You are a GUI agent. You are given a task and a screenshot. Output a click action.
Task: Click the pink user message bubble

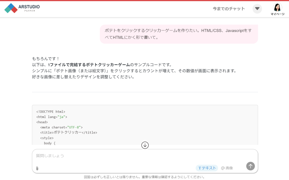pyautogui.click(x=179, y=34)
